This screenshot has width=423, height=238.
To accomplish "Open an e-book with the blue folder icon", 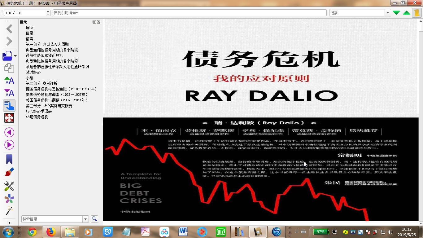I will click(7, 56).
